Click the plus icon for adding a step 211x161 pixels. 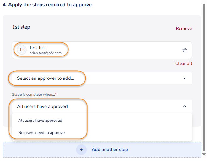(x=81, y=150)
